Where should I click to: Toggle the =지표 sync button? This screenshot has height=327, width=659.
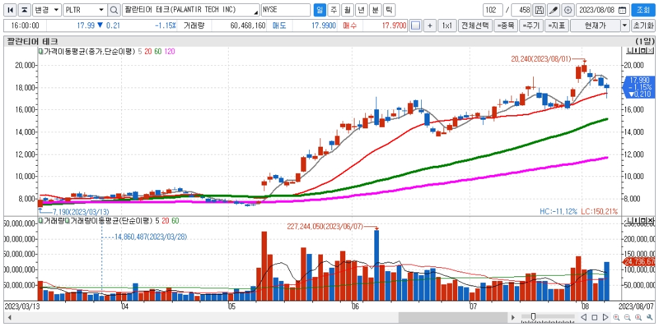pyautogui.click(x=556, y=26)
